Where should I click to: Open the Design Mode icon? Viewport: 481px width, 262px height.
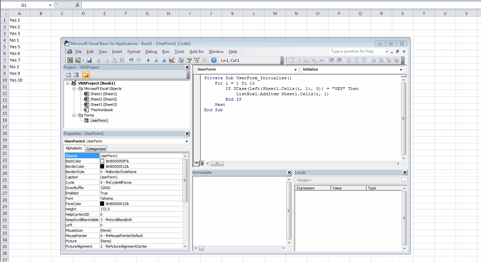point(172,60)
